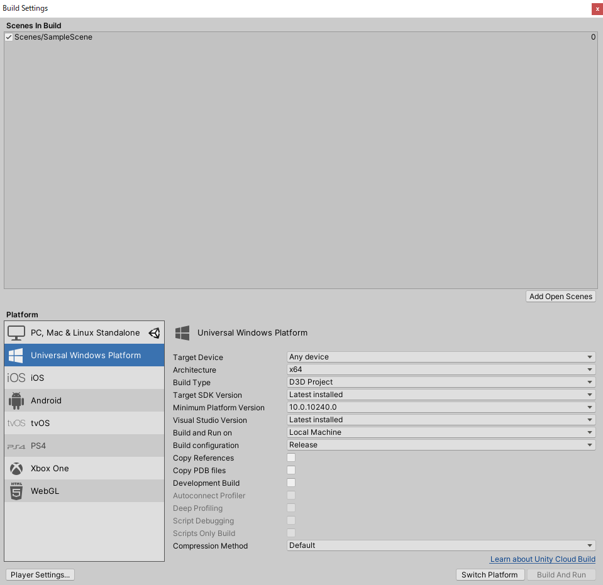Click the Xbox One logo icon
This screenshot has height=585, width=603.
coord(16,469)
